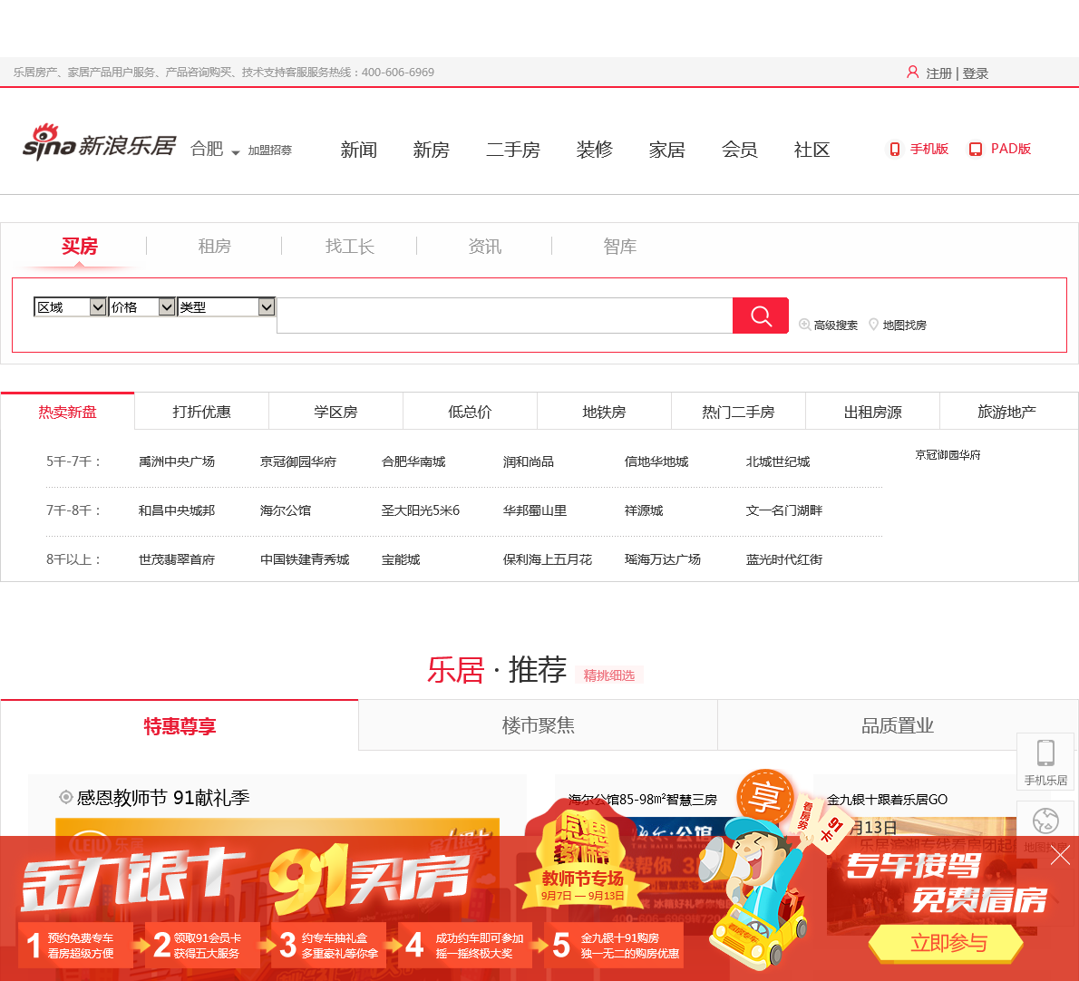This screenshot has width=1079, height=981.
Task: Click the 高级搜索 link
Action: coord(835,325)
